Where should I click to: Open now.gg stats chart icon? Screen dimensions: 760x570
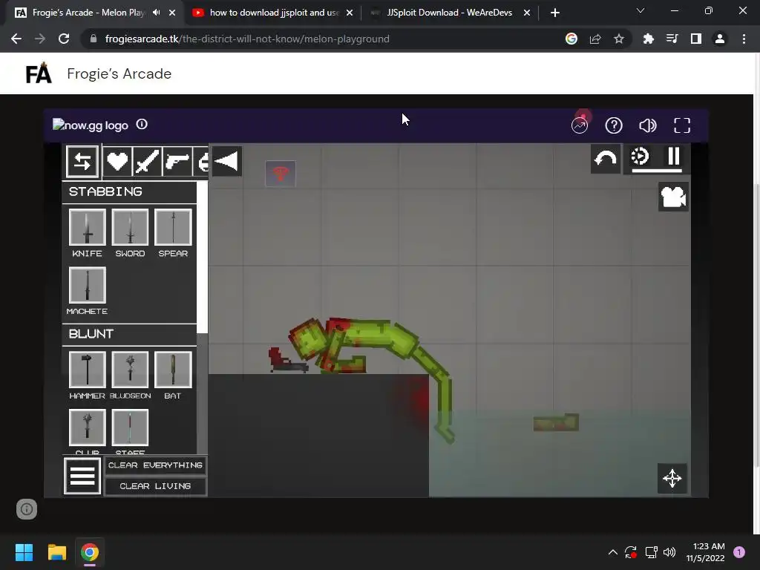580,125
